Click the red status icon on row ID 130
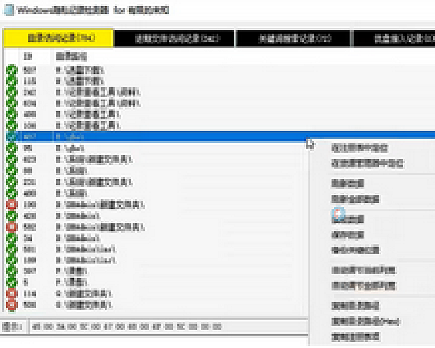The image size is (435, 348). click(x=11, y=204)
